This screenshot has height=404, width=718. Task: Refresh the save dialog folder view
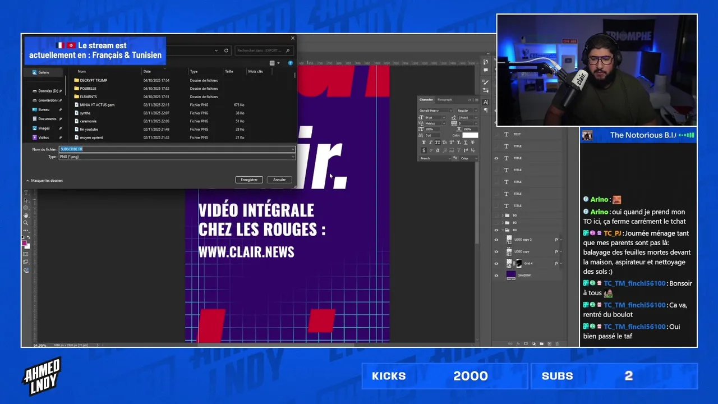226,50
